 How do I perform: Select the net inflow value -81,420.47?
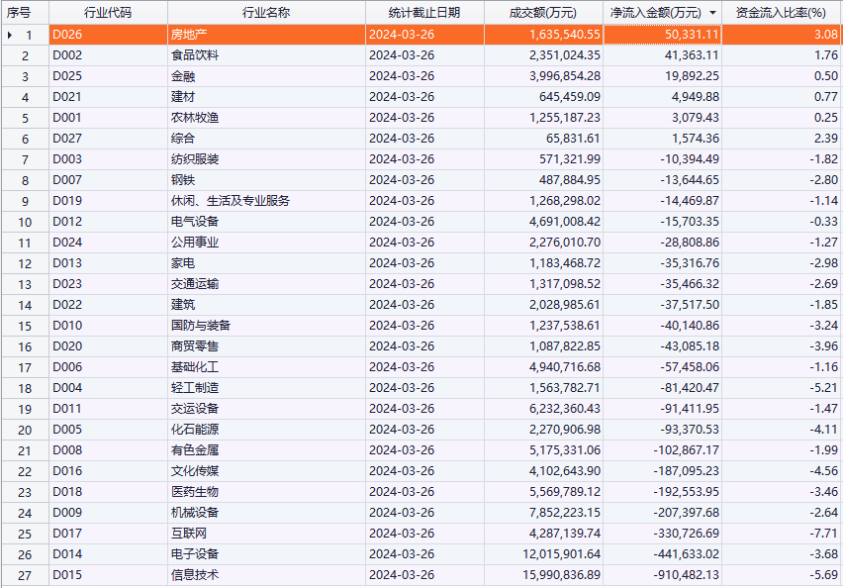coord(686,388)
